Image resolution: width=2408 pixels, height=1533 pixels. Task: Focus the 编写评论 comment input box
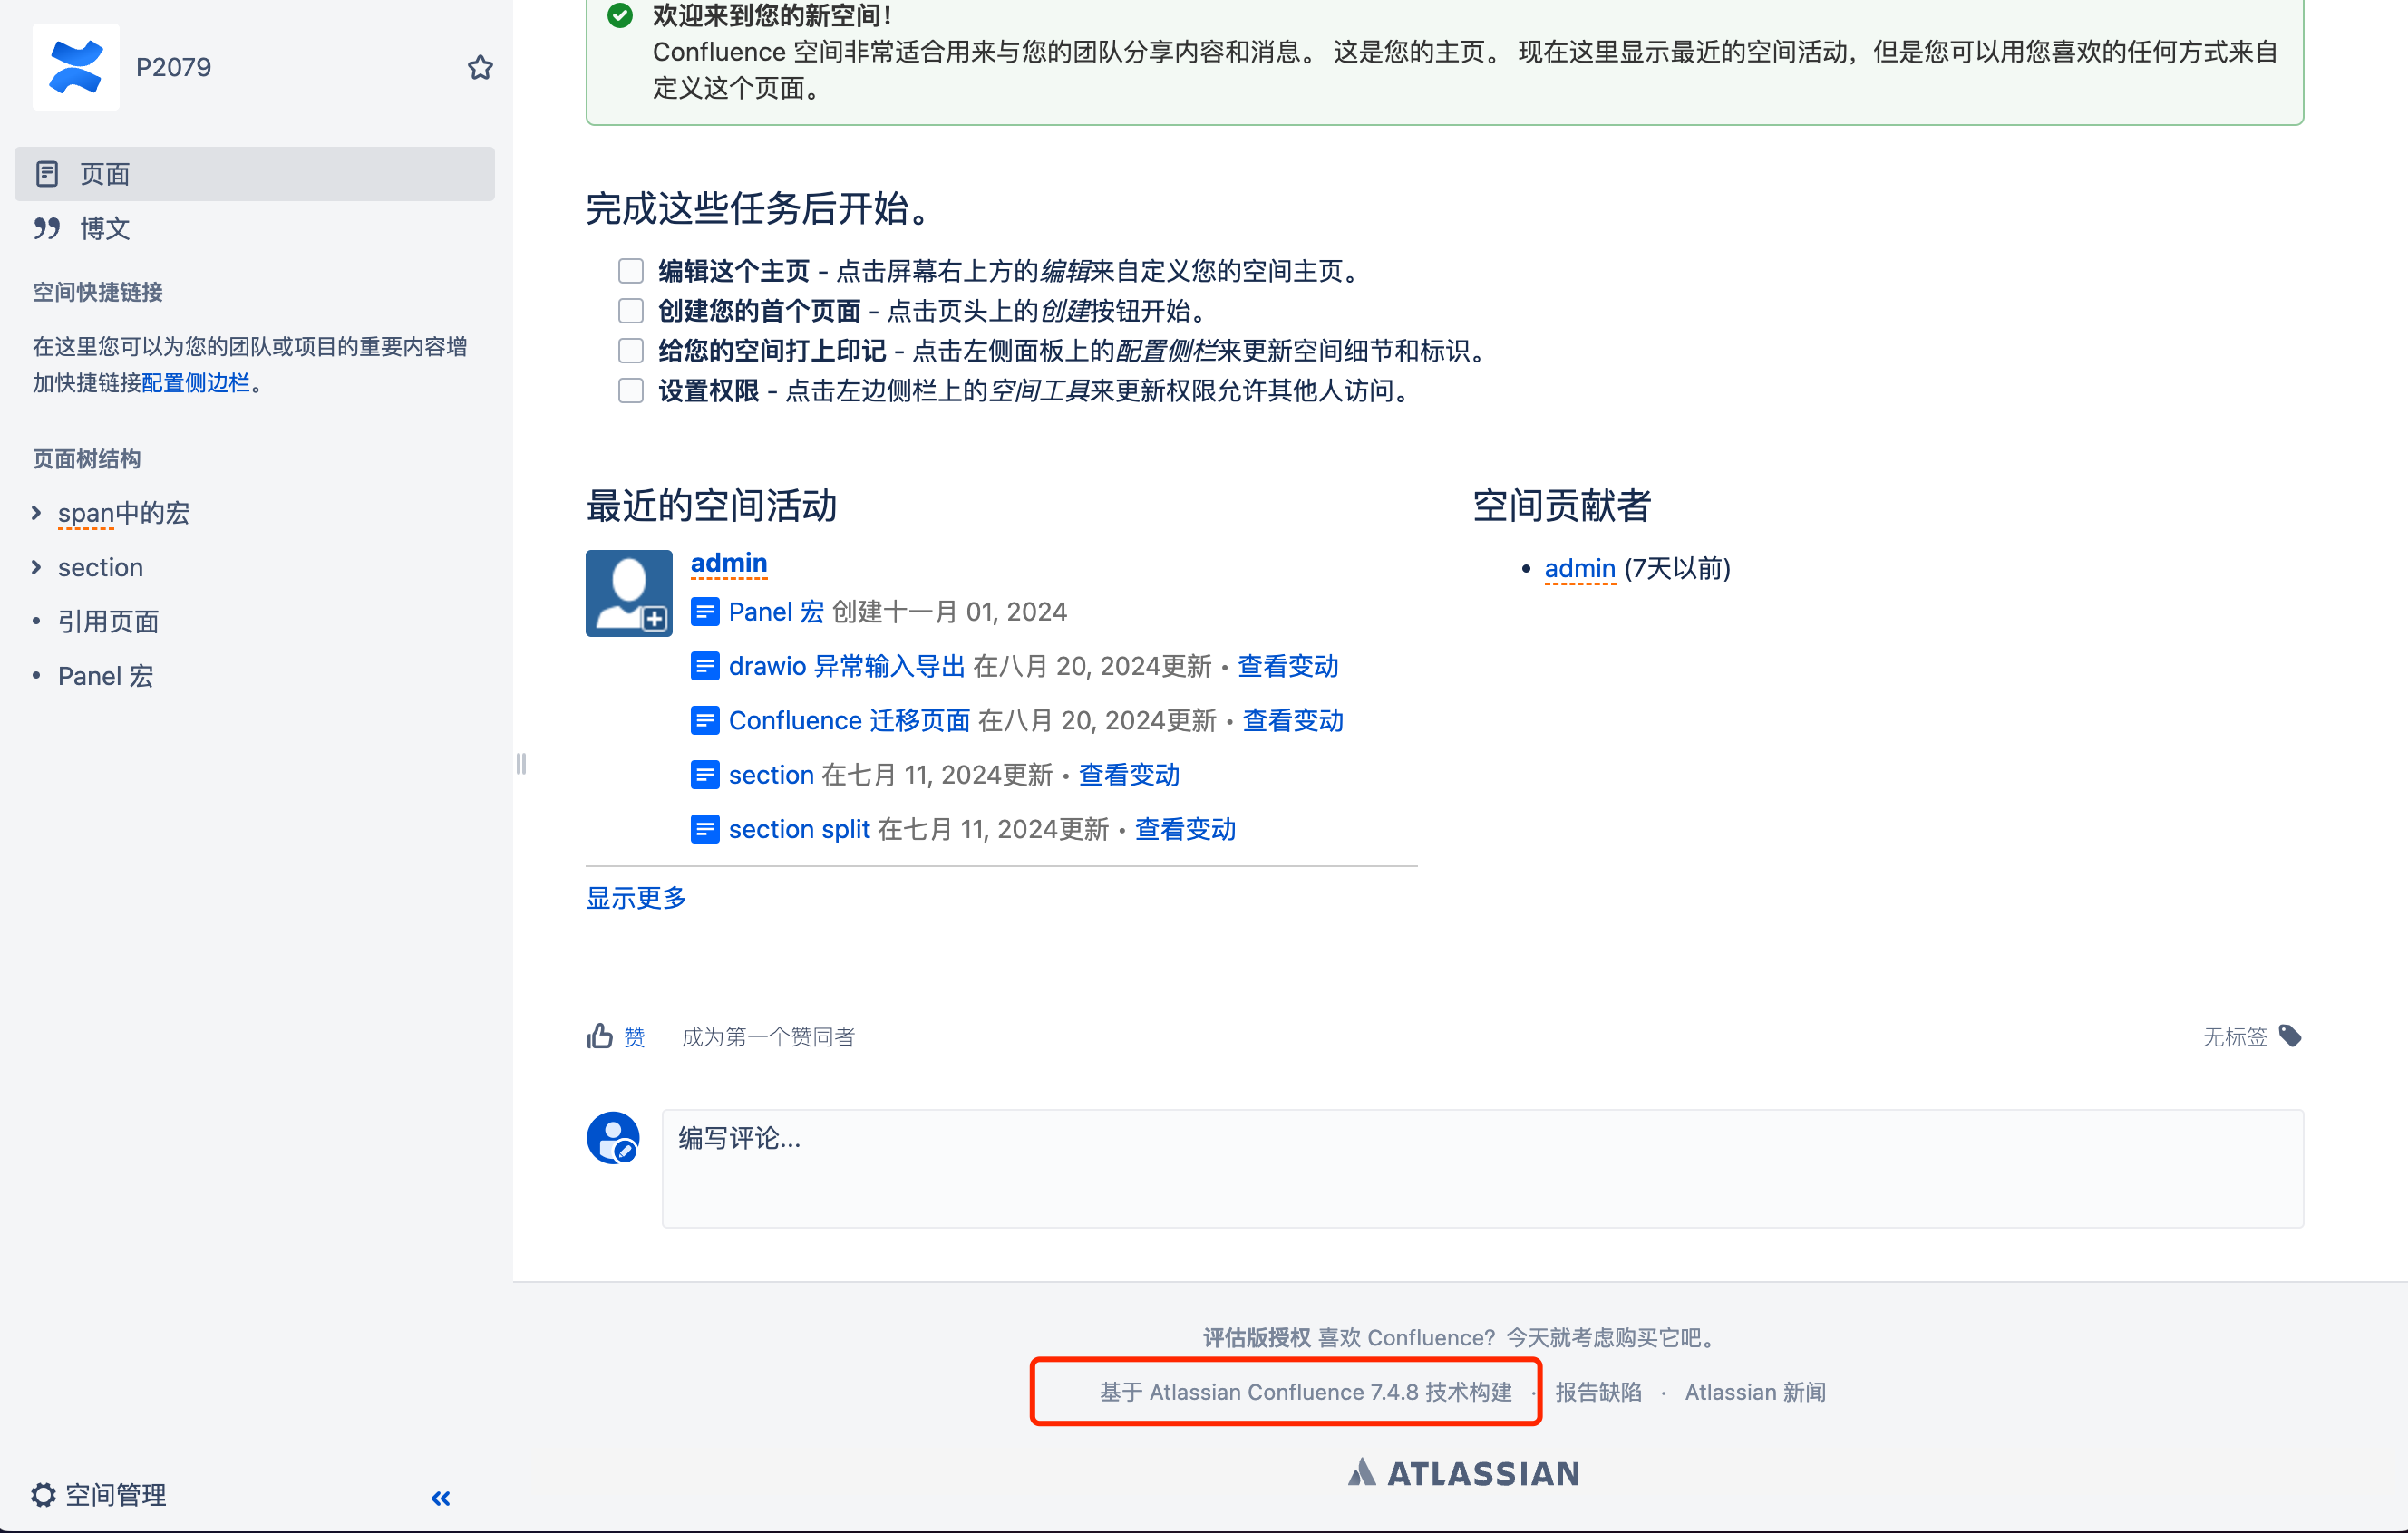click(x=1482, y=1168)
